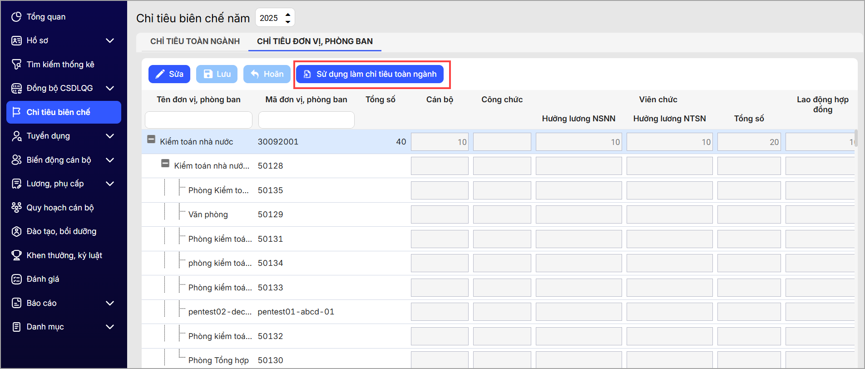Click the pencil icon on Sửa button

coord(160,74)
